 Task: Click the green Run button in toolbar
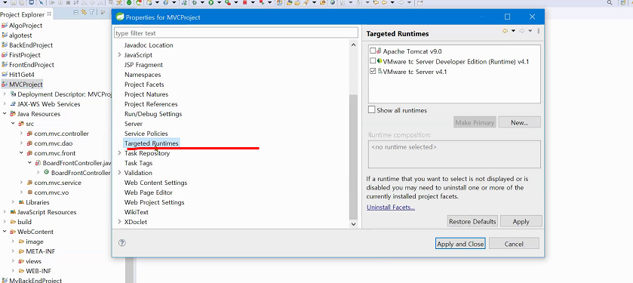coord(211,2)
